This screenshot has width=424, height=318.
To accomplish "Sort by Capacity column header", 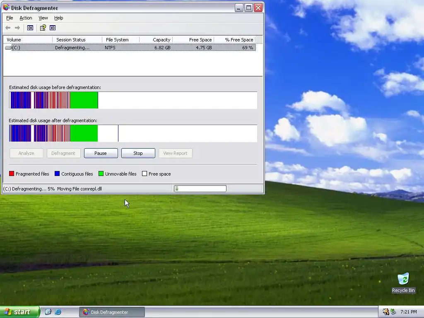I will tap(156, 40).
